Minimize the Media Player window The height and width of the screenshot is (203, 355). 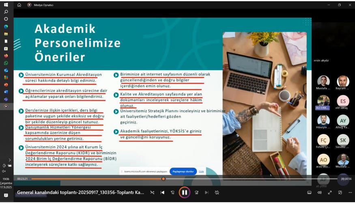329,5
